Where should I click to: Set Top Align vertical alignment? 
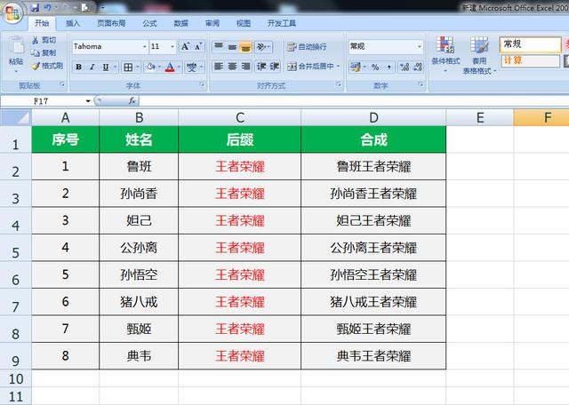219,46
